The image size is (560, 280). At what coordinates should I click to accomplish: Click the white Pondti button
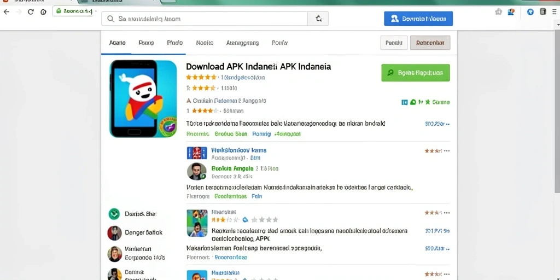394,43
